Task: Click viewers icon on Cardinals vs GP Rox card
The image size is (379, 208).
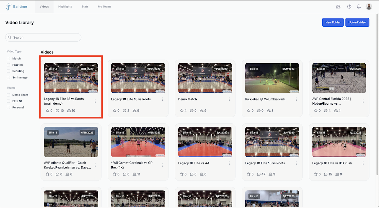Action: [x=134, y=174]
